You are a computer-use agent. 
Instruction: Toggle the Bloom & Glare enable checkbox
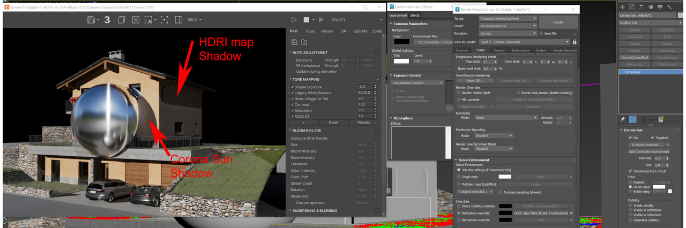377,130
